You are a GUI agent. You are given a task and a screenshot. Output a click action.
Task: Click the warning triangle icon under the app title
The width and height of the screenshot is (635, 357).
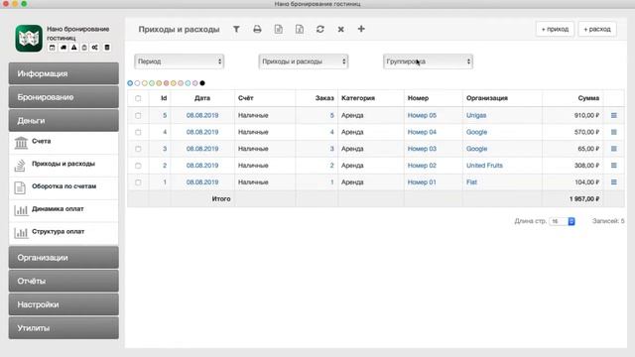[73, 48]
